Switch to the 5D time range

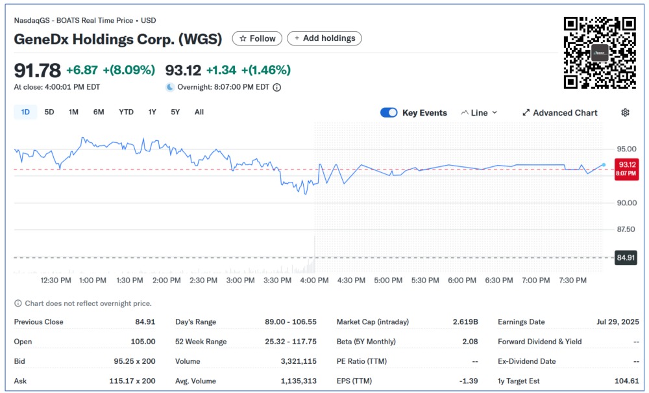coord(49,112)
